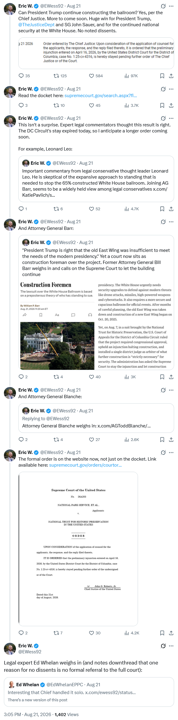178x720 pixels.
Task: Open quoted Ed Whelan post
Action: click(89, 692)
